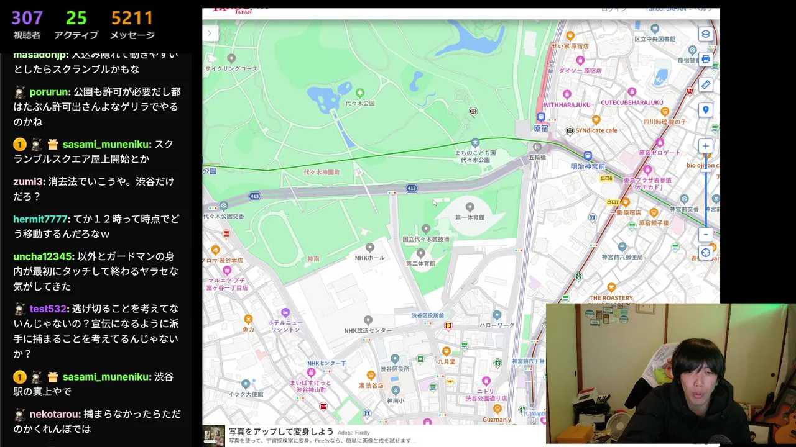Click the 九月堂 cafe icon
This screenshot has height=447, width=796.
pos(446,351)
